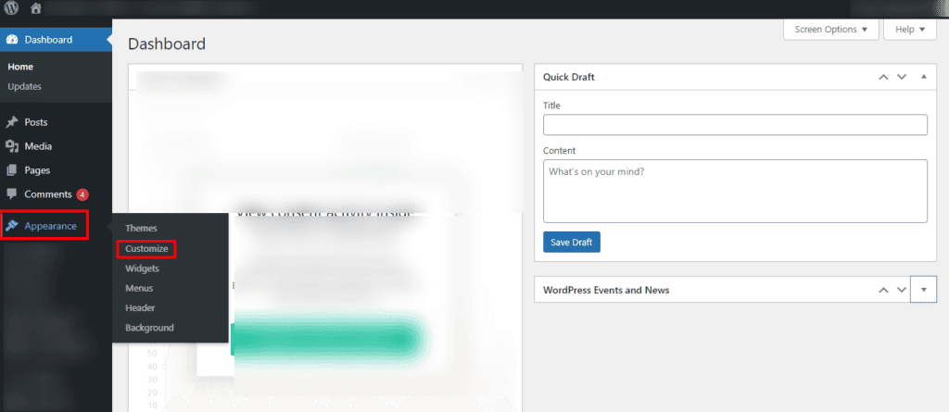
Task: Move Quick Draft widget down
Action: (902, 77)
